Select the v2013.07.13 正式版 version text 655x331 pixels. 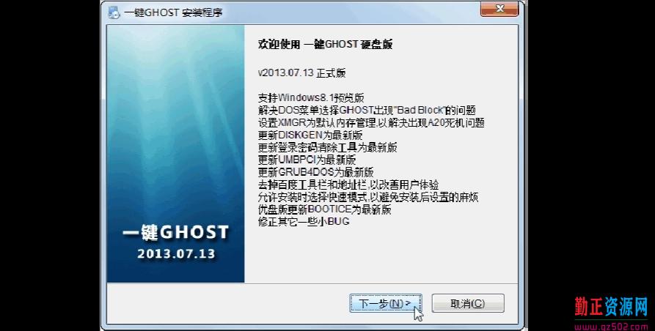coord(301,73)
